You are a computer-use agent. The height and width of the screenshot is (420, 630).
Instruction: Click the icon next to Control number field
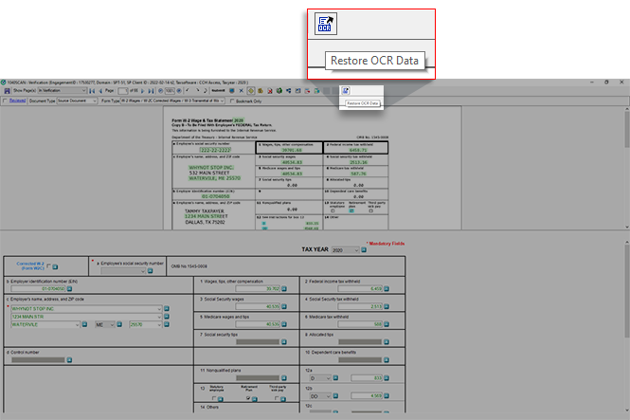pos(71,360)
